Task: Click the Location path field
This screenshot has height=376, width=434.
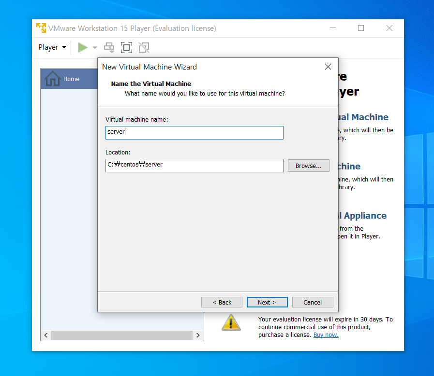Action: (x=195, y=166)
